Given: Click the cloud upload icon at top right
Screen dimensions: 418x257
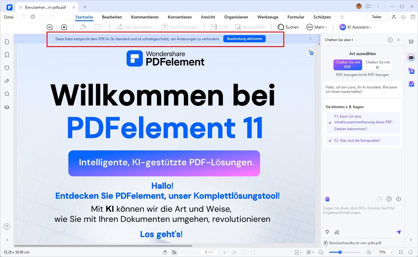Looking at the screenshot, I should click(x=403, y=17).
